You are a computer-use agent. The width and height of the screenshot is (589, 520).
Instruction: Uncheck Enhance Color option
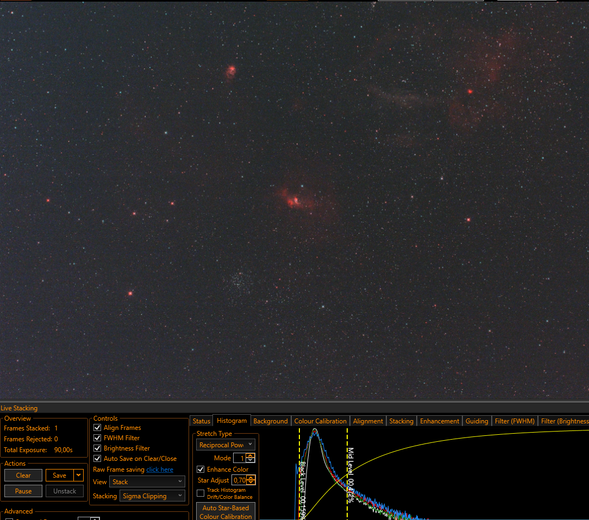[200, 470]
